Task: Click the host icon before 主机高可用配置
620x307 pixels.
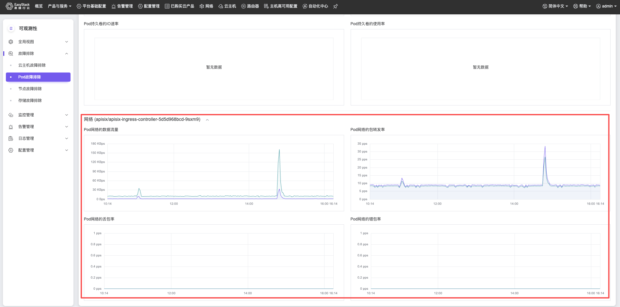Action: [x=266, y=6]
